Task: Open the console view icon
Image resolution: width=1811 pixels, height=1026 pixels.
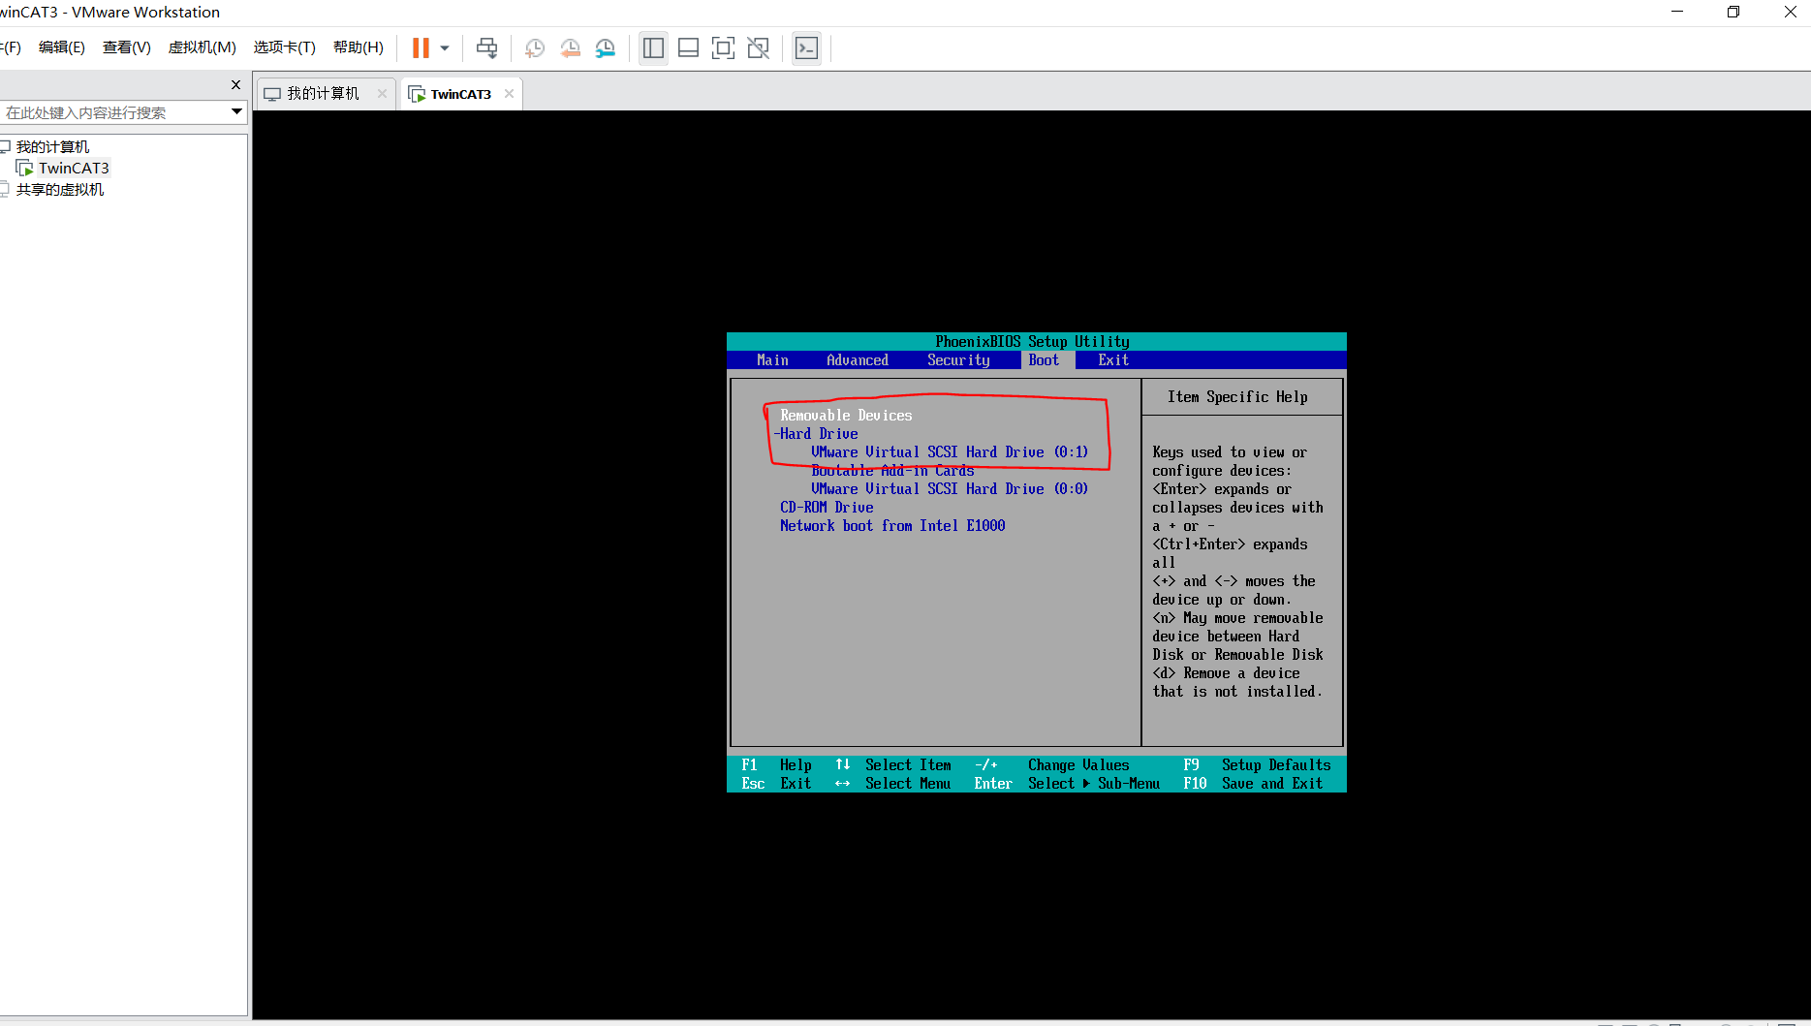Action: click(806, 47)
